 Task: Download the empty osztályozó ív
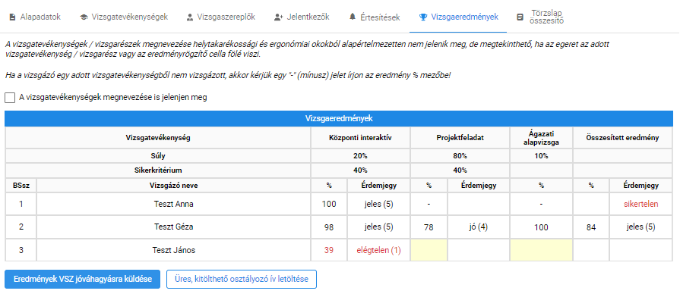coord(242,279)
